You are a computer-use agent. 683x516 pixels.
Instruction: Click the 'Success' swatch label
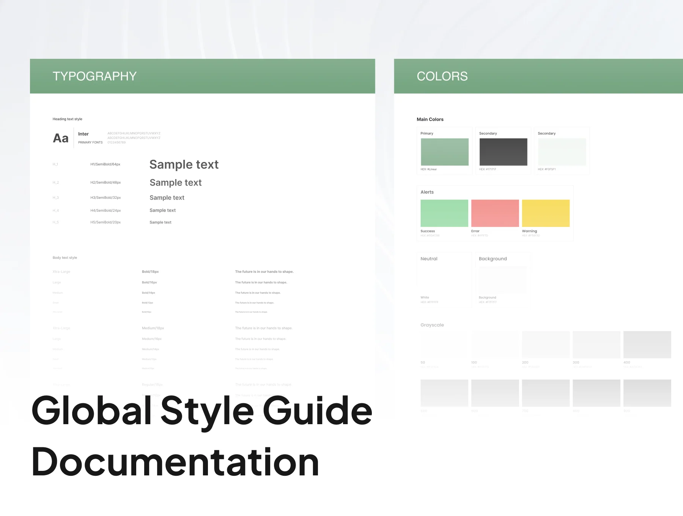pos(428,231)
